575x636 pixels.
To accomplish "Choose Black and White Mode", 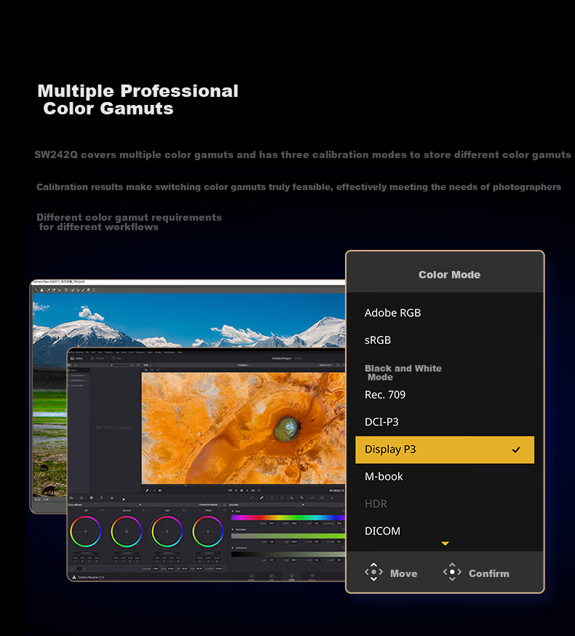I will [402, 372].
